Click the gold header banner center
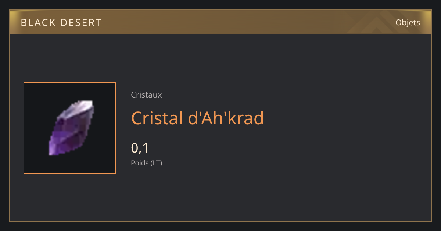The image size is (441, 231). coord(220,22)
